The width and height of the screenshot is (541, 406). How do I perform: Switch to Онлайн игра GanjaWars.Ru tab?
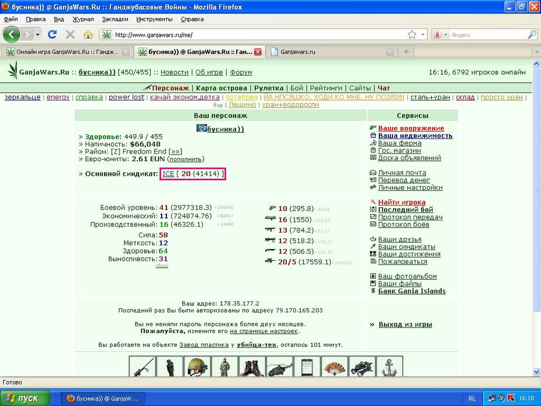coord(66,52)
